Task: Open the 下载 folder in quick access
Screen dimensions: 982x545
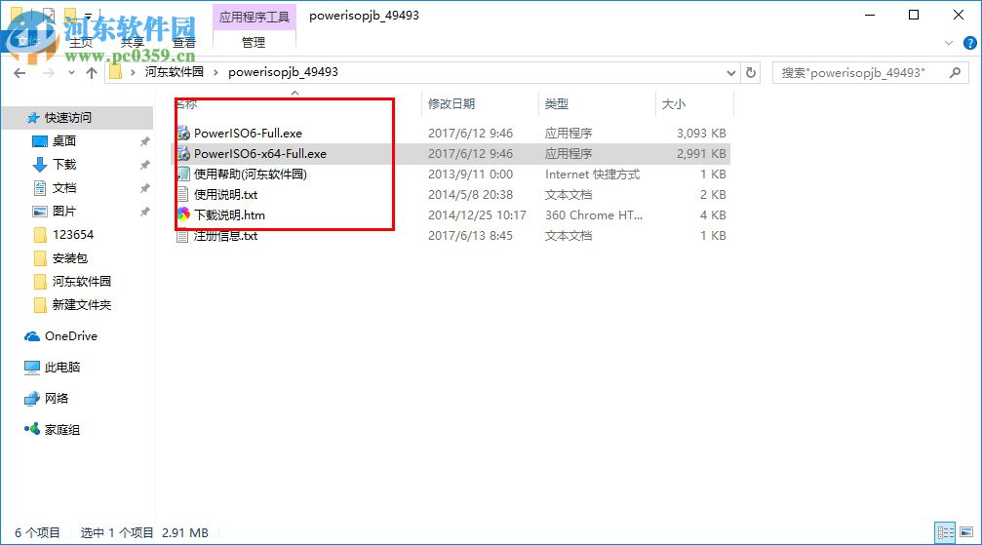Action: click(64, 164)
